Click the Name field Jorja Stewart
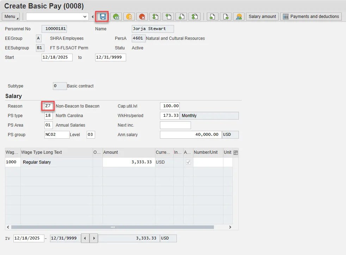346x255 pixels. point(153,29)
